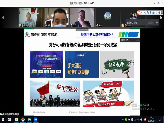The height and width of the screenshot is (123, 164).
Task: Click 张勇's muted microphone icon
Action: tap(46, 25)
